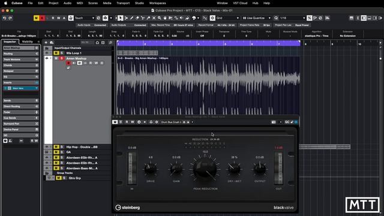Switch to the Inspector tab
Screen dimensions: 384x216
pyautogui.click(x=10, y=41)
